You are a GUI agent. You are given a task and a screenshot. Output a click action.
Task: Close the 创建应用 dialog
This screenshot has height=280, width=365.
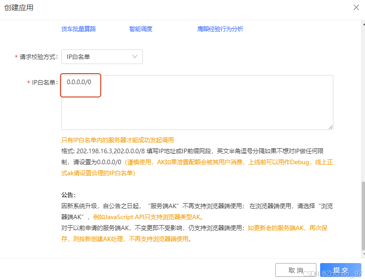[356, 7]
